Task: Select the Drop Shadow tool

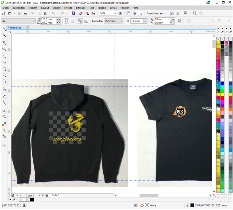Action: pos(4,111)
